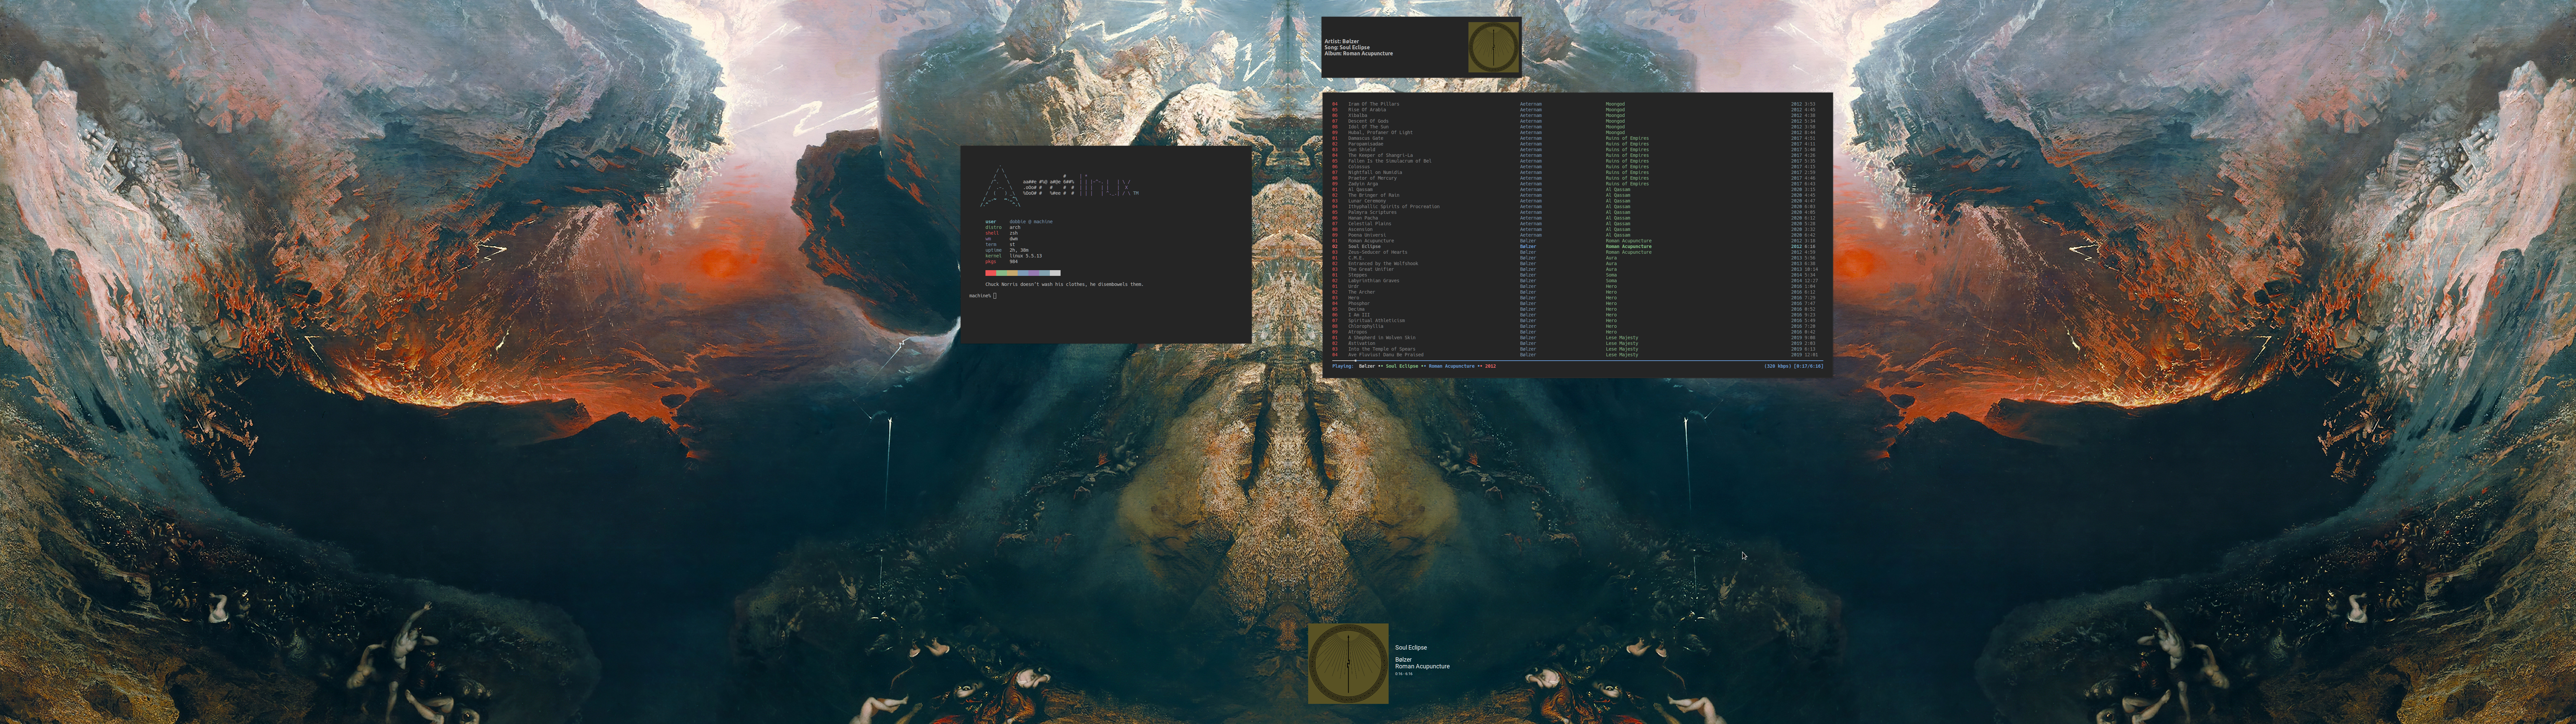
Task: Select the track Spiritual Athleticism
Action: pyautogui.click(x=1376, y=321)
